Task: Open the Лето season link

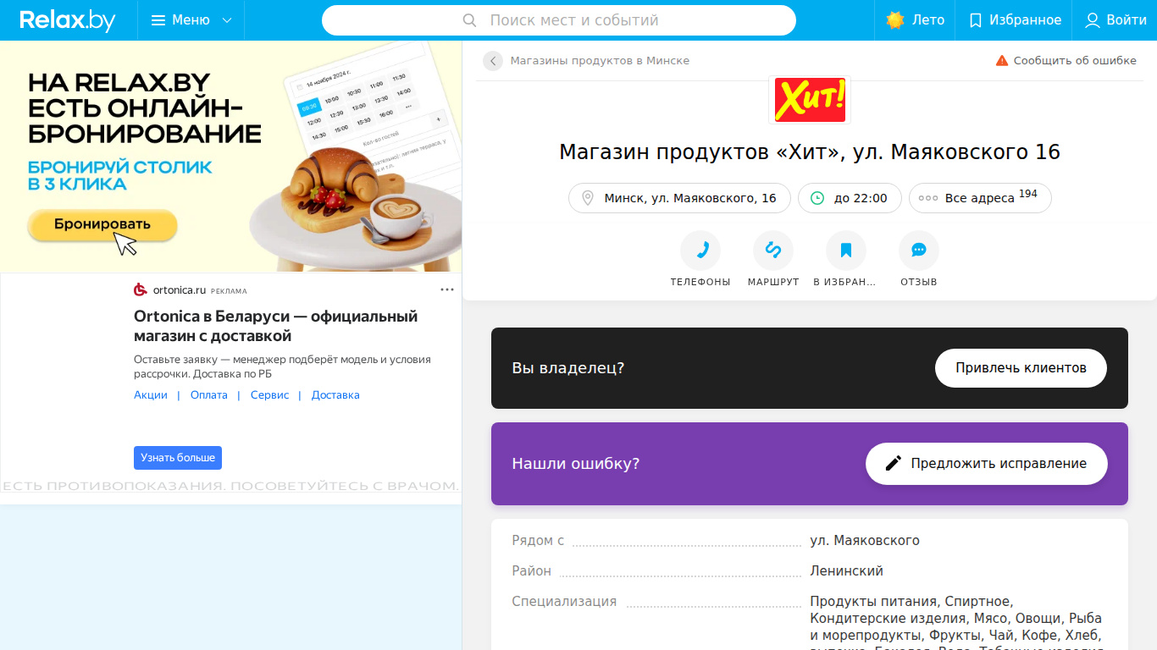Action: click(915, 20)
